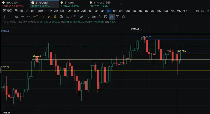
Task: Add a new symbol tab with plus
Action: tap(122, 4)
